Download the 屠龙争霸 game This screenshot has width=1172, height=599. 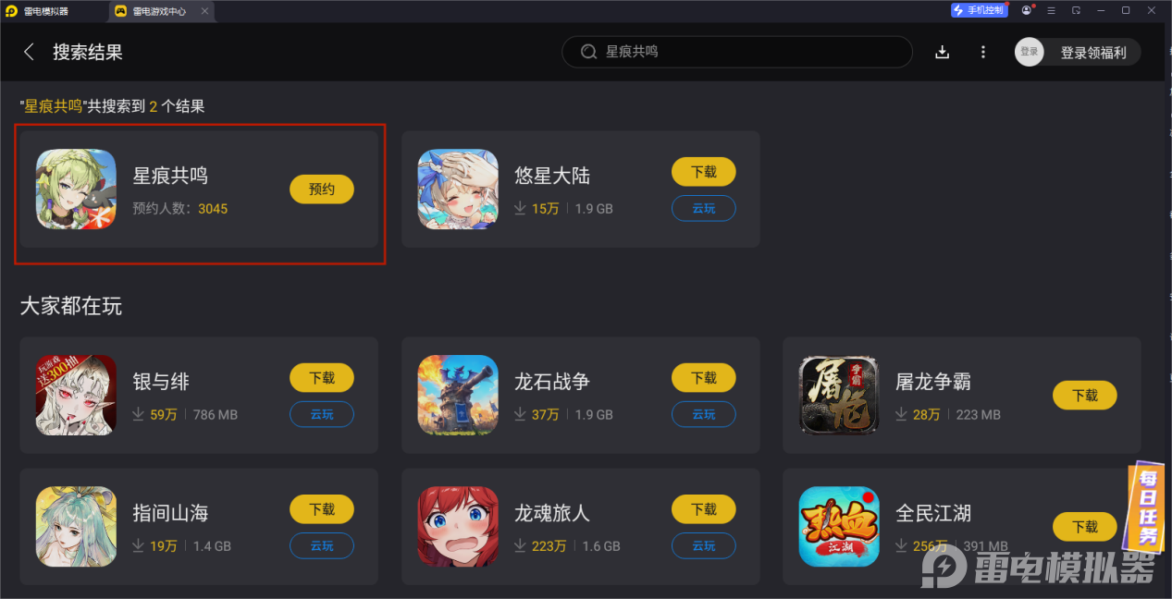[x=1085, y=396]
